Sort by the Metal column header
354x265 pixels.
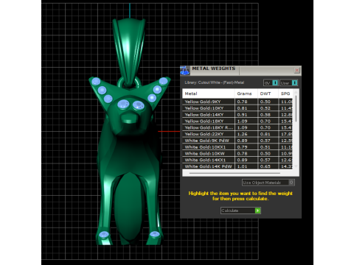pyautogui.click(x=209, y=93)
